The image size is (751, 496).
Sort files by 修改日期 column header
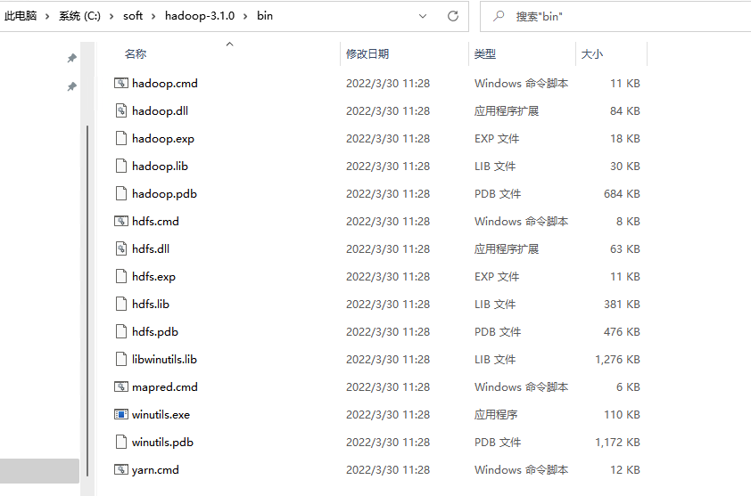367,54
